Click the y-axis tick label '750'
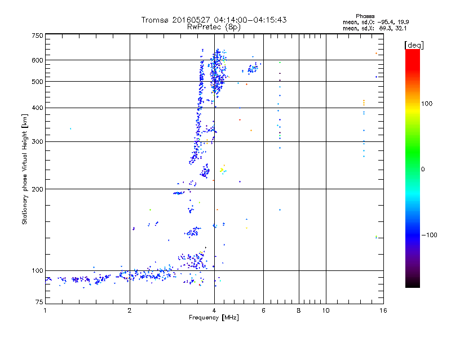Screen dimensions: 451x338 (x=37, y=35)
